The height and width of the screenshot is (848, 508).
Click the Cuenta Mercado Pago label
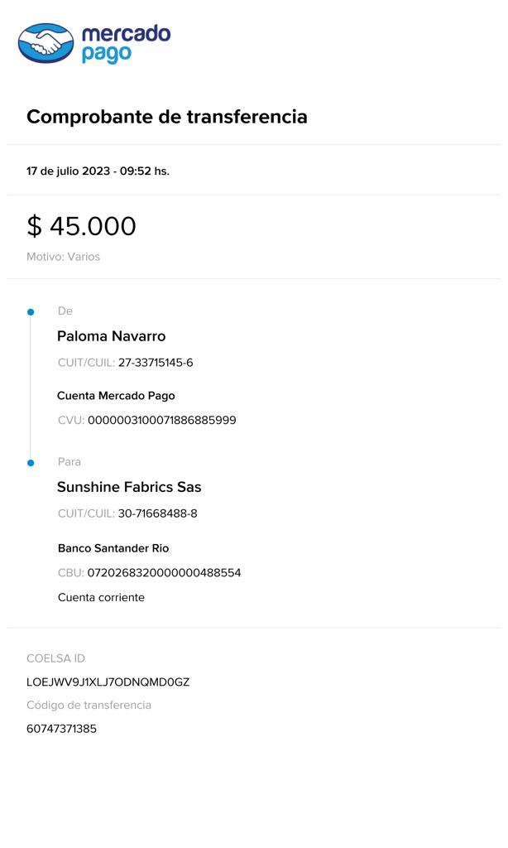[x=116, y=396]
